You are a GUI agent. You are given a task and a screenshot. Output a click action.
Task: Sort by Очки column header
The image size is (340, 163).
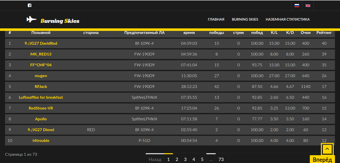click(x=306, y=33)
